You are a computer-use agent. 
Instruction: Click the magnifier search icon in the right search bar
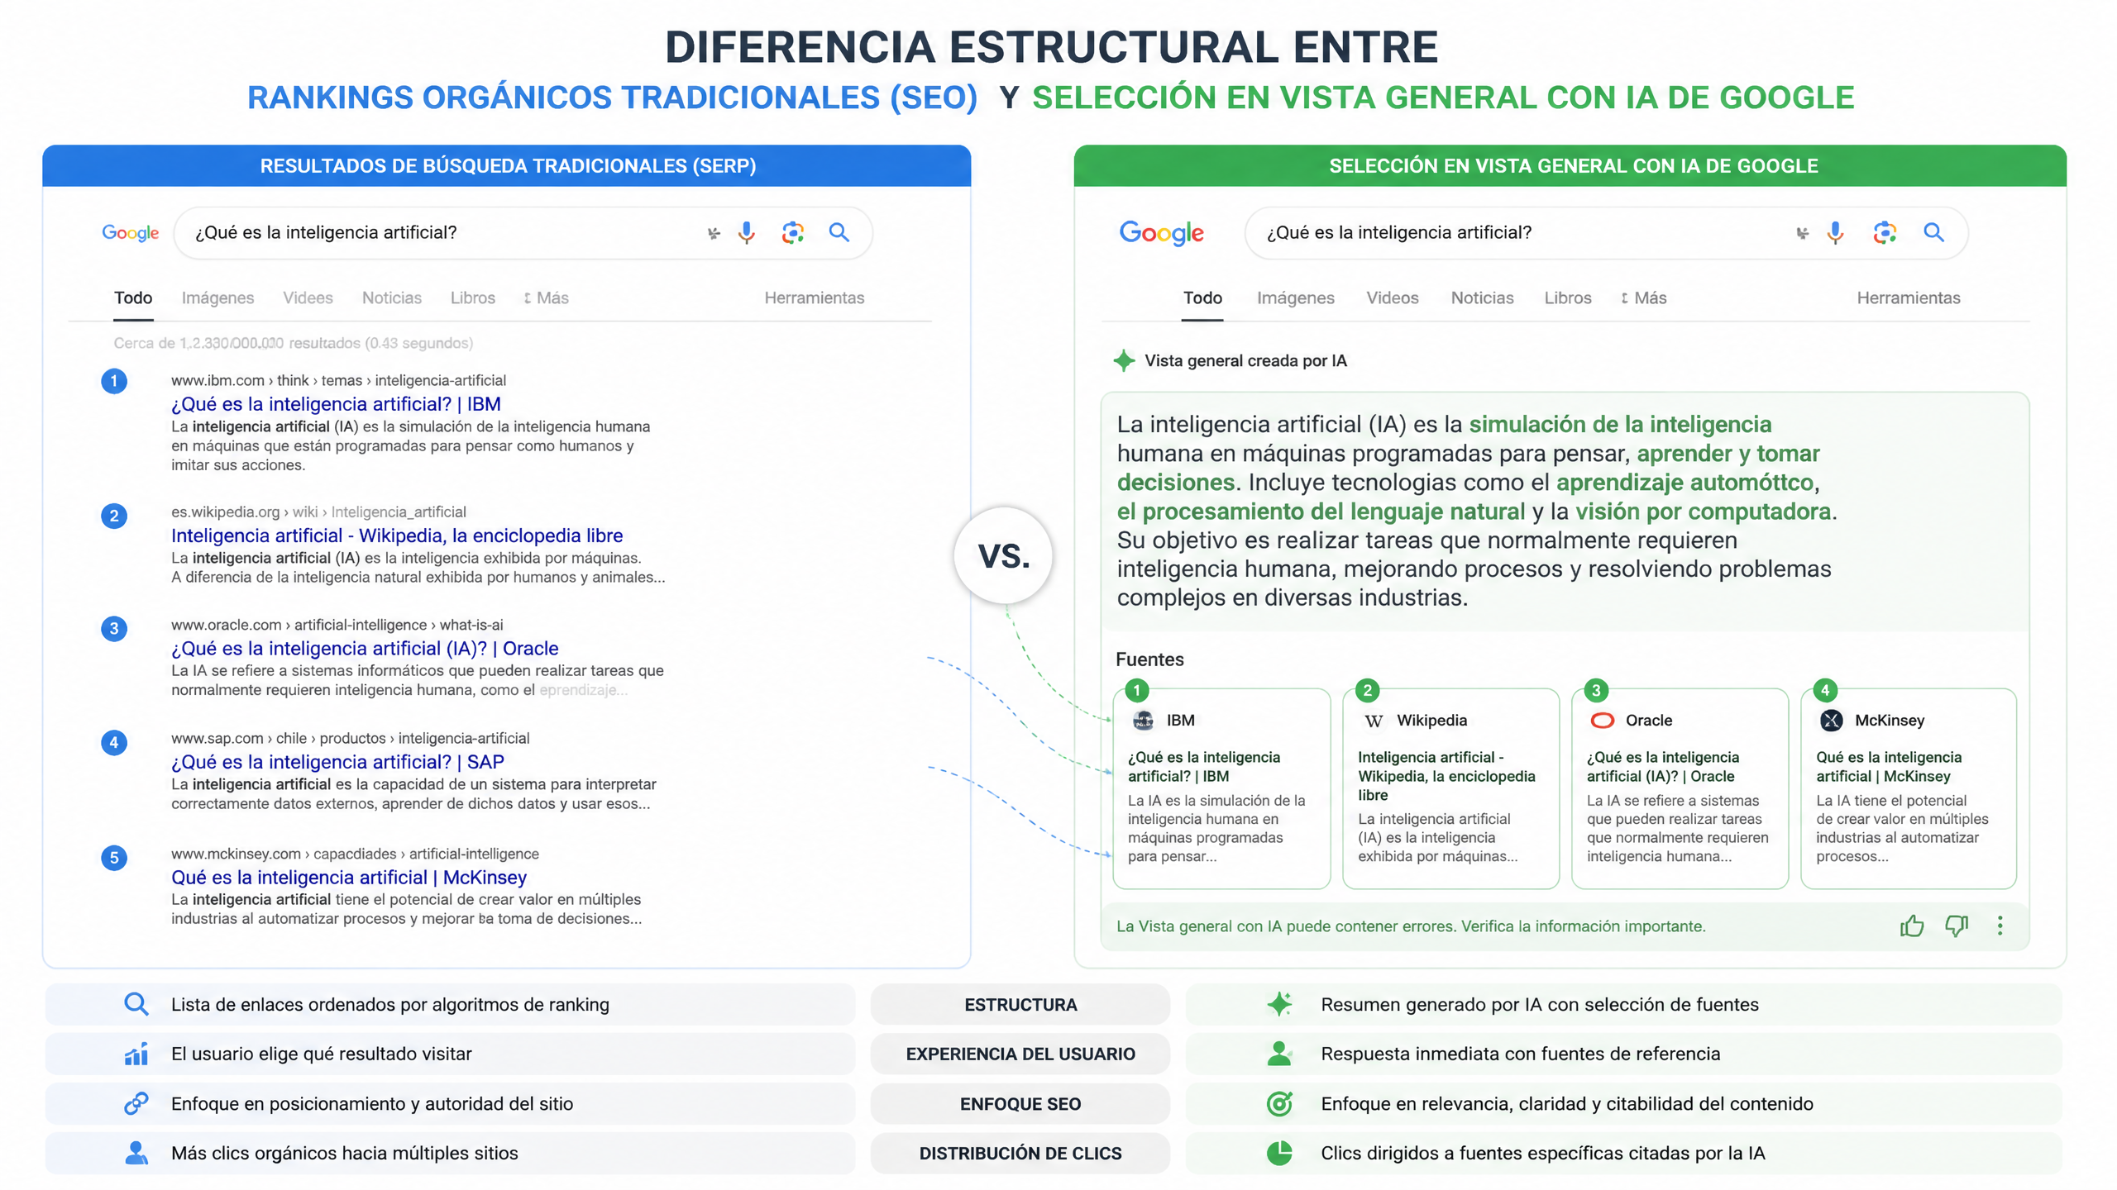click(x=1933, y=232)
